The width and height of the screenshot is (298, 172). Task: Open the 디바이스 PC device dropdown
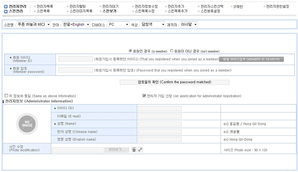(x=119, y=24)
